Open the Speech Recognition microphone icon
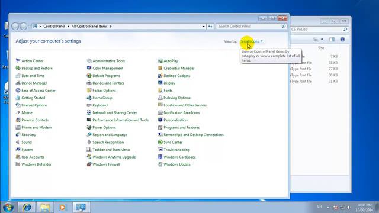Viewport: 379px width, 213px height. [x=89, y=142]
